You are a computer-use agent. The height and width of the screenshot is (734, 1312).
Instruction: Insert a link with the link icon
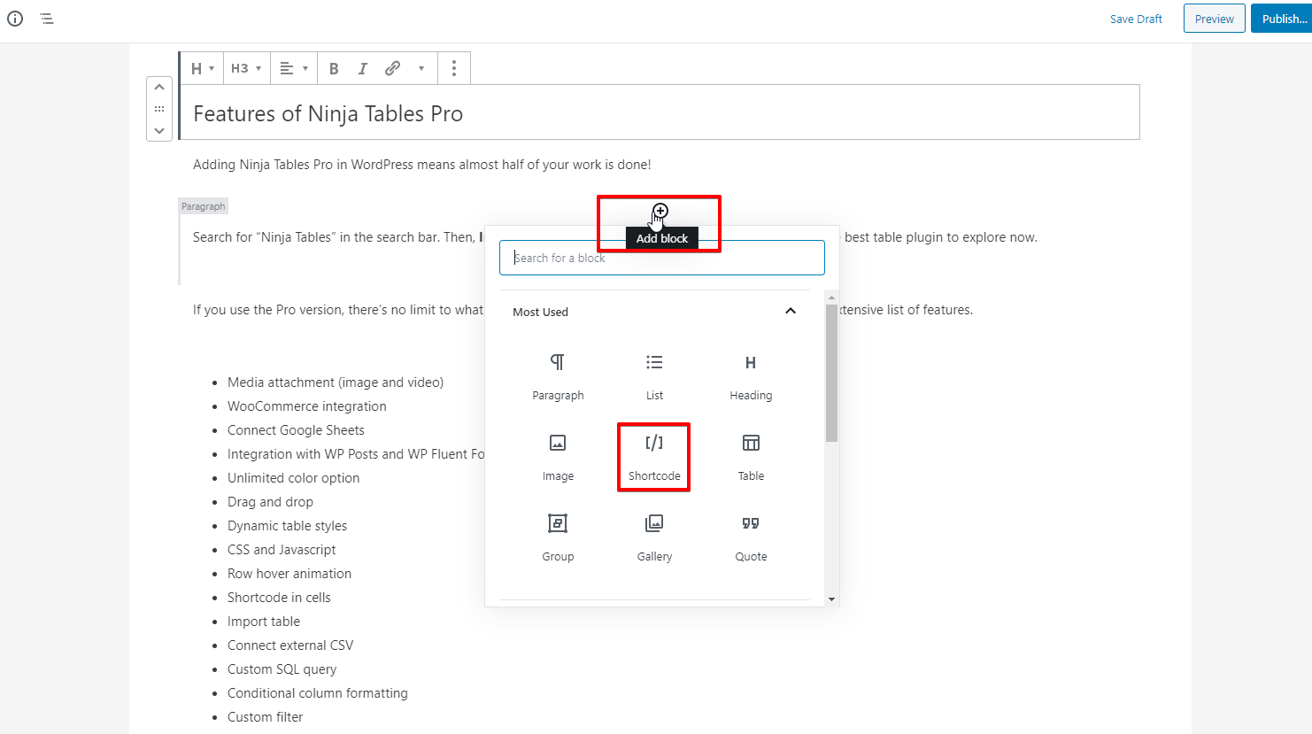[x=392, y=68]
